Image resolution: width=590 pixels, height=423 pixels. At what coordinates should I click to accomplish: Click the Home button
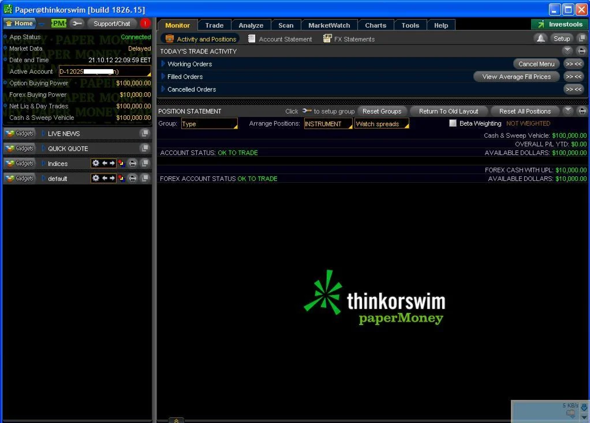pos(20,23)
